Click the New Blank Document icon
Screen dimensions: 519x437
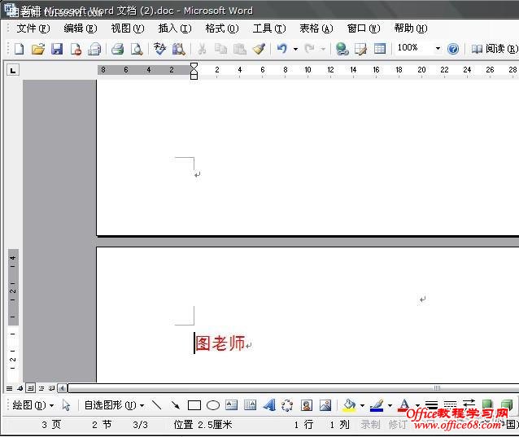19,49
